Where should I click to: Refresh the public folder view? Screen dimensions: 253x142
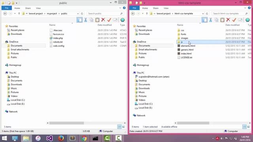coord(82,14)
